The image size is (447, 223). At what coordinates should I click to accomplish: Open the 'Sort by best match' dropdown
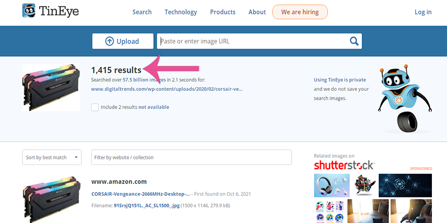[x=52, y=157]
